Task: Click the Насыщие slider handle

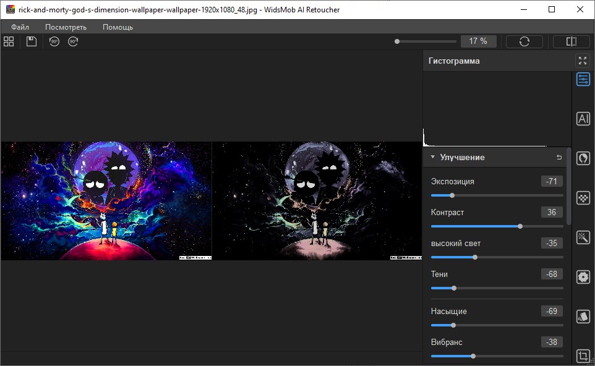Action: (x=453, y=325)
